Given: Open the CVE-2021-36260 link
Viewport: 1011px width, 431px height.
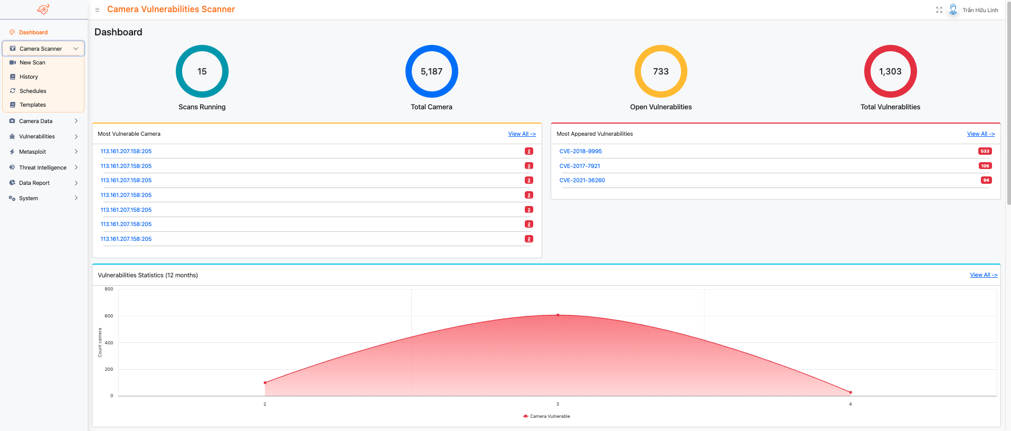Looking at the screenshot, I should pyautogui.click(x=582, y=180).
